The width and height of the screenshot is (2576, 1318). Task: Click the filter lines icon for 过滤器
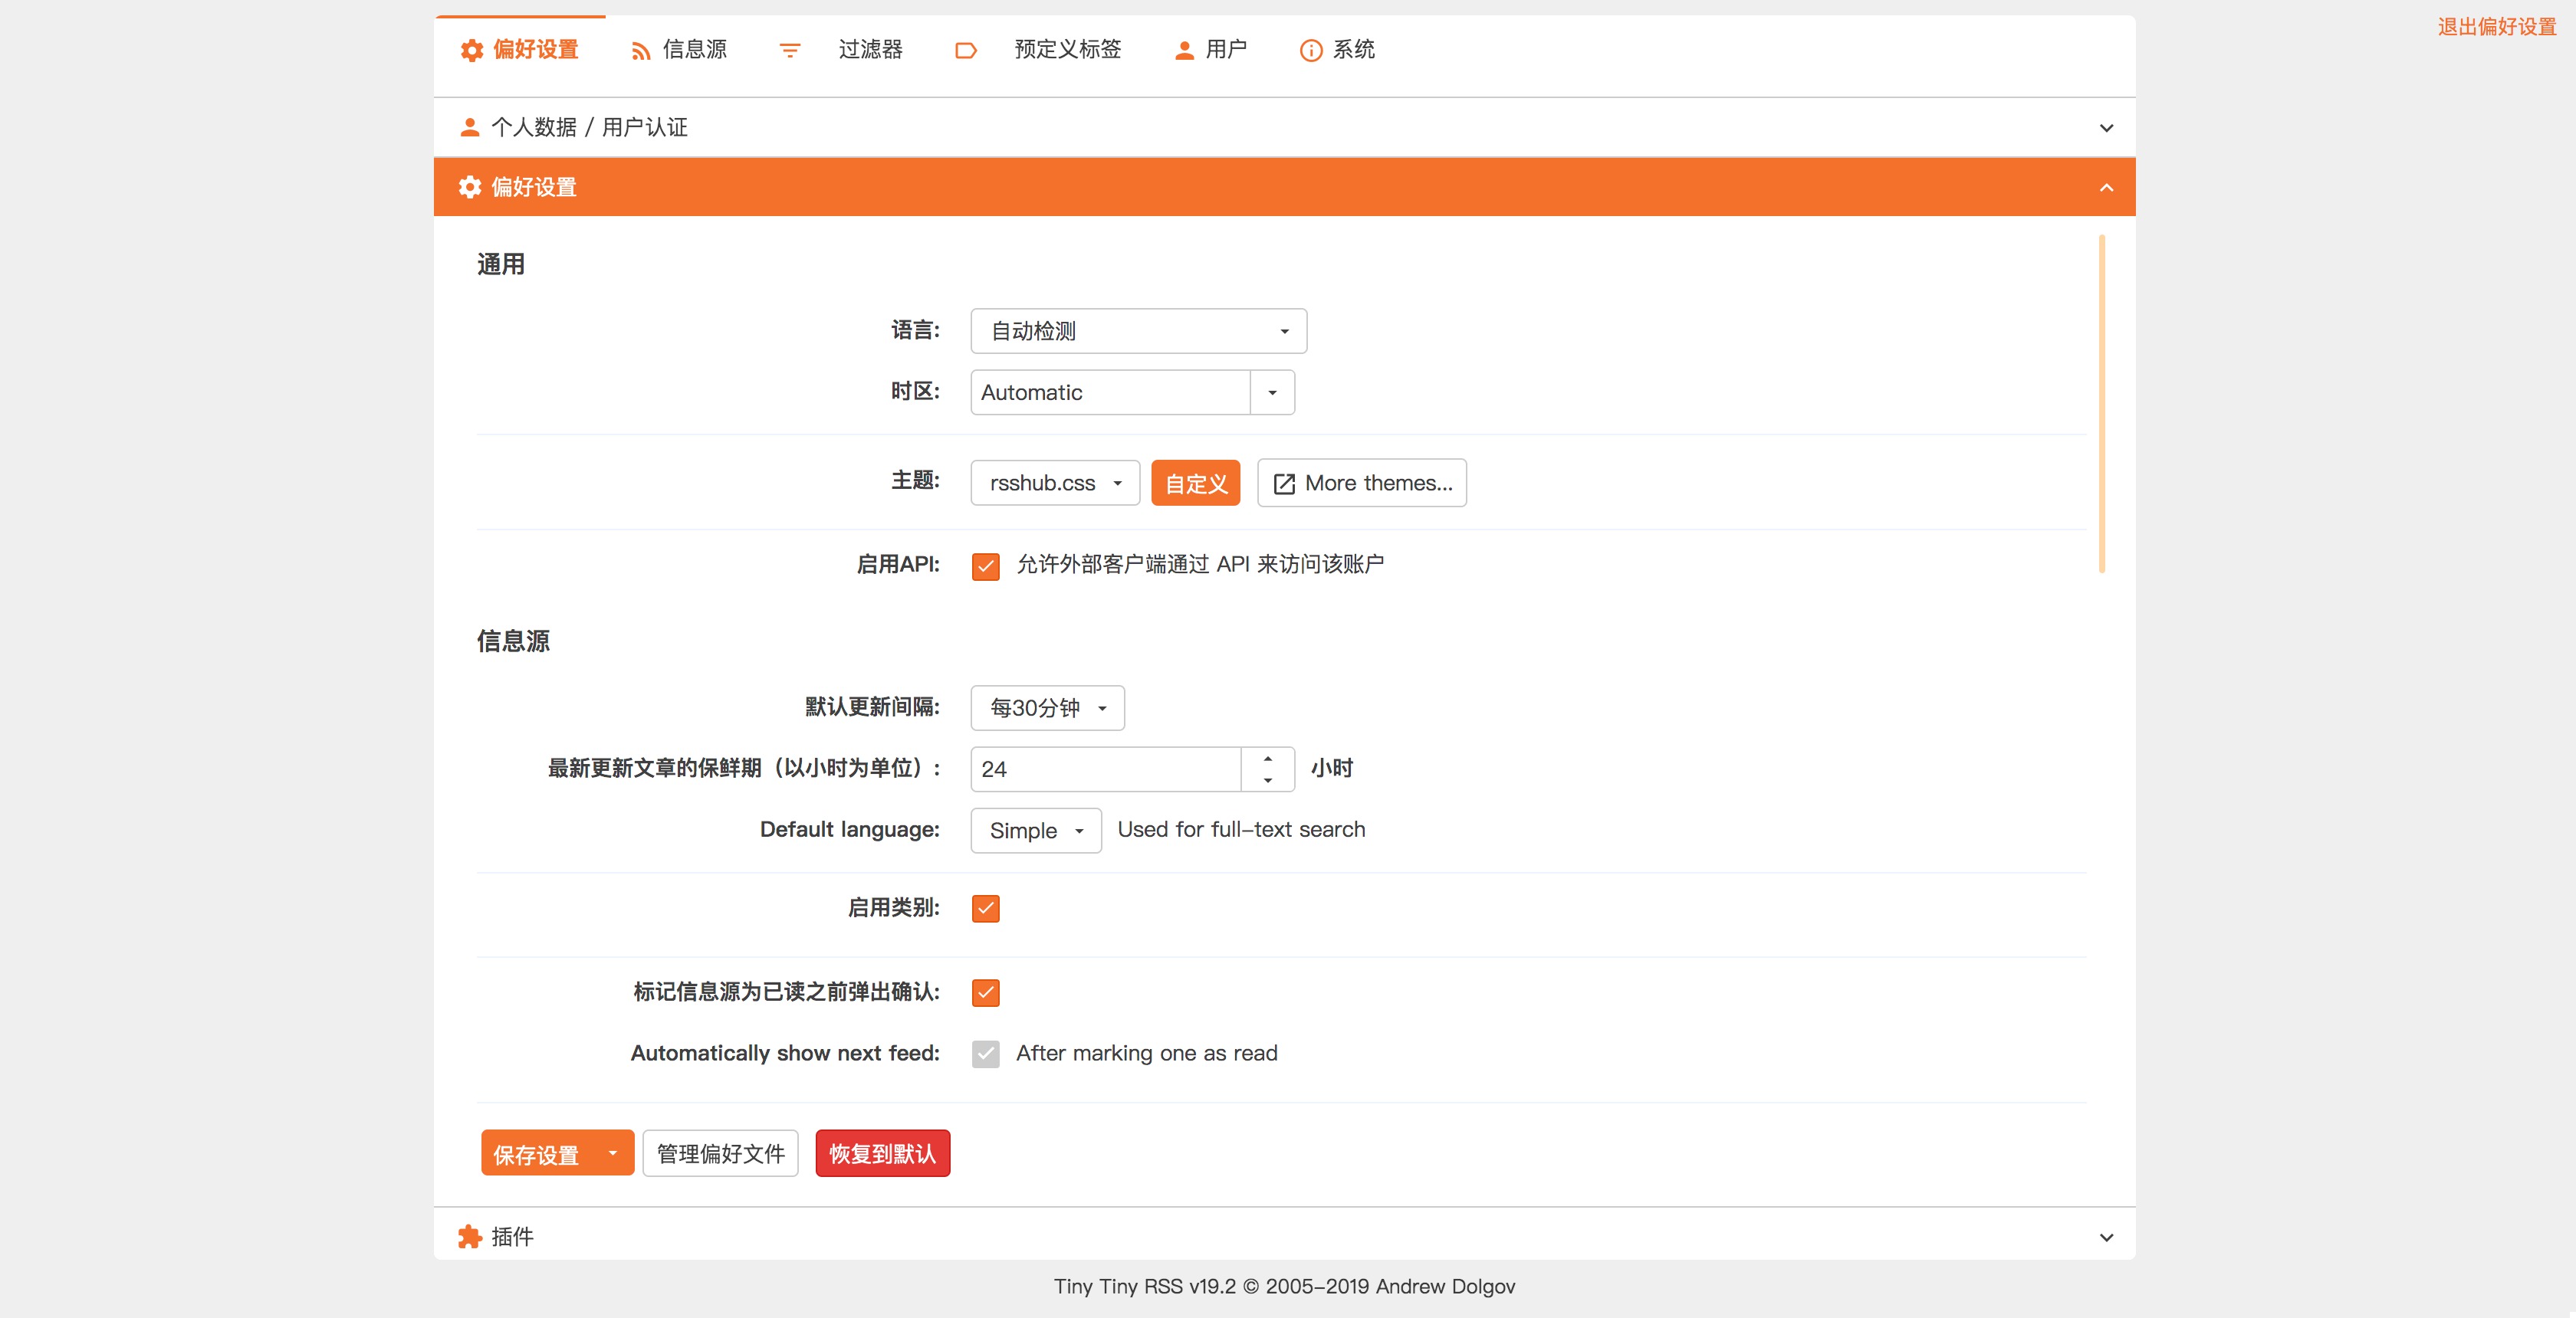pyautogui.click(x=789, y=51)
